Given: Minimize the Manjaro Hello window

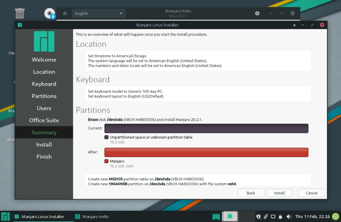Looking at the screenshot, I should click(270, 14).
